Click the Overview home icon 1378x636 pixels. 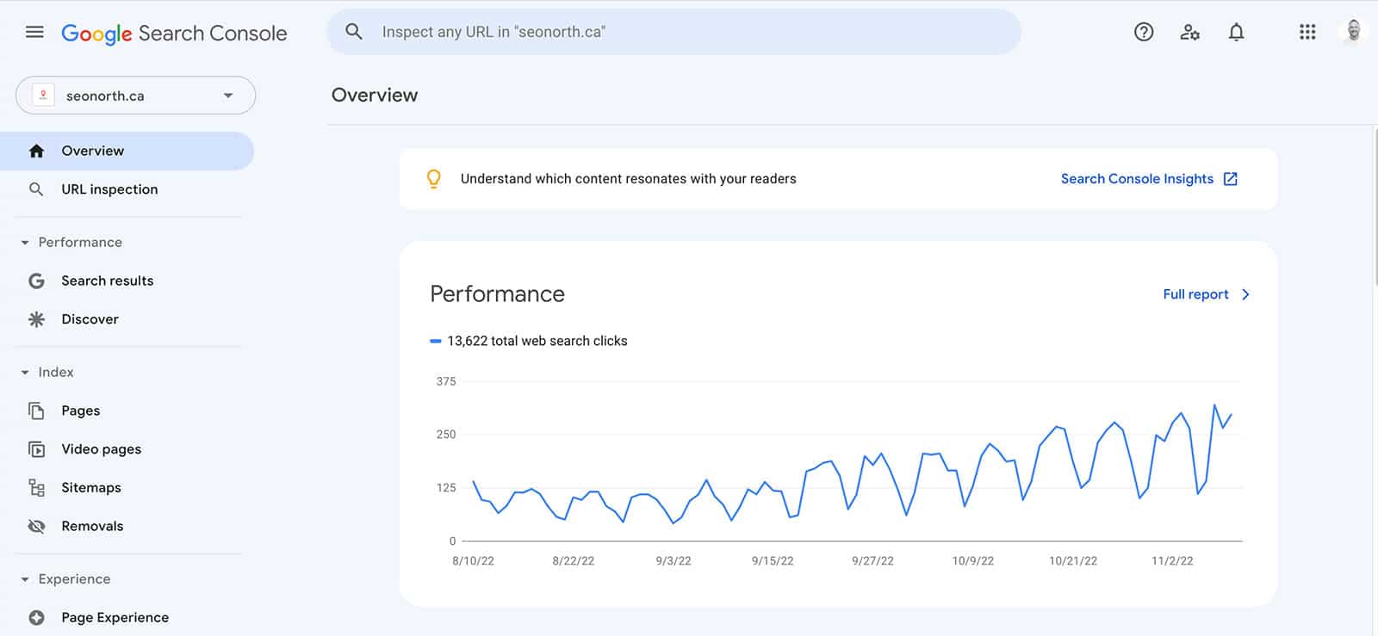click(36, 151)
